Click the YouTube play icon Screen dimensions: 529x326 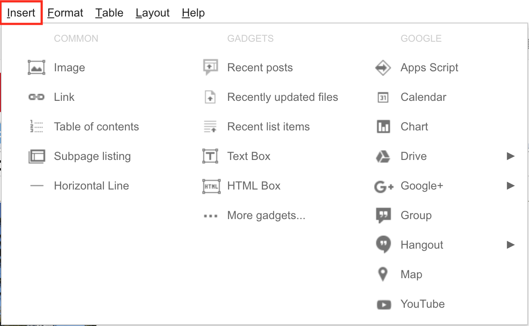click(384, 304)
